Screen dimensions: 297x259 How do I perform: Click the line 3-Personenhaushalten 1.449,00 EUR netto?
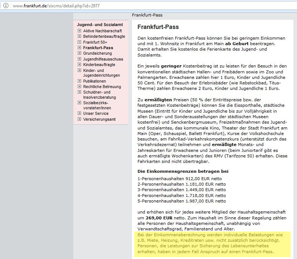pyautogui.click(x=181, y=190)
